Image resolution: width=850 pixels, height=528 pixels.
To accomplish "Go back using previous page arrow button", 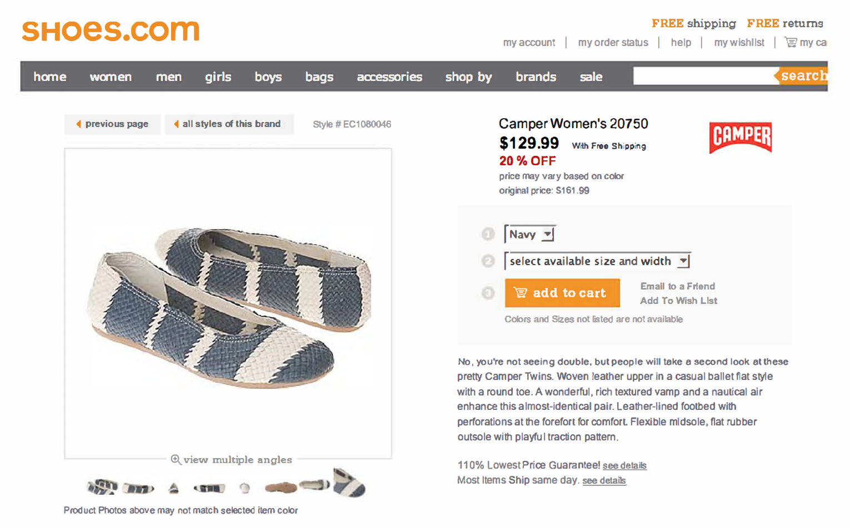I will (112, 124).
